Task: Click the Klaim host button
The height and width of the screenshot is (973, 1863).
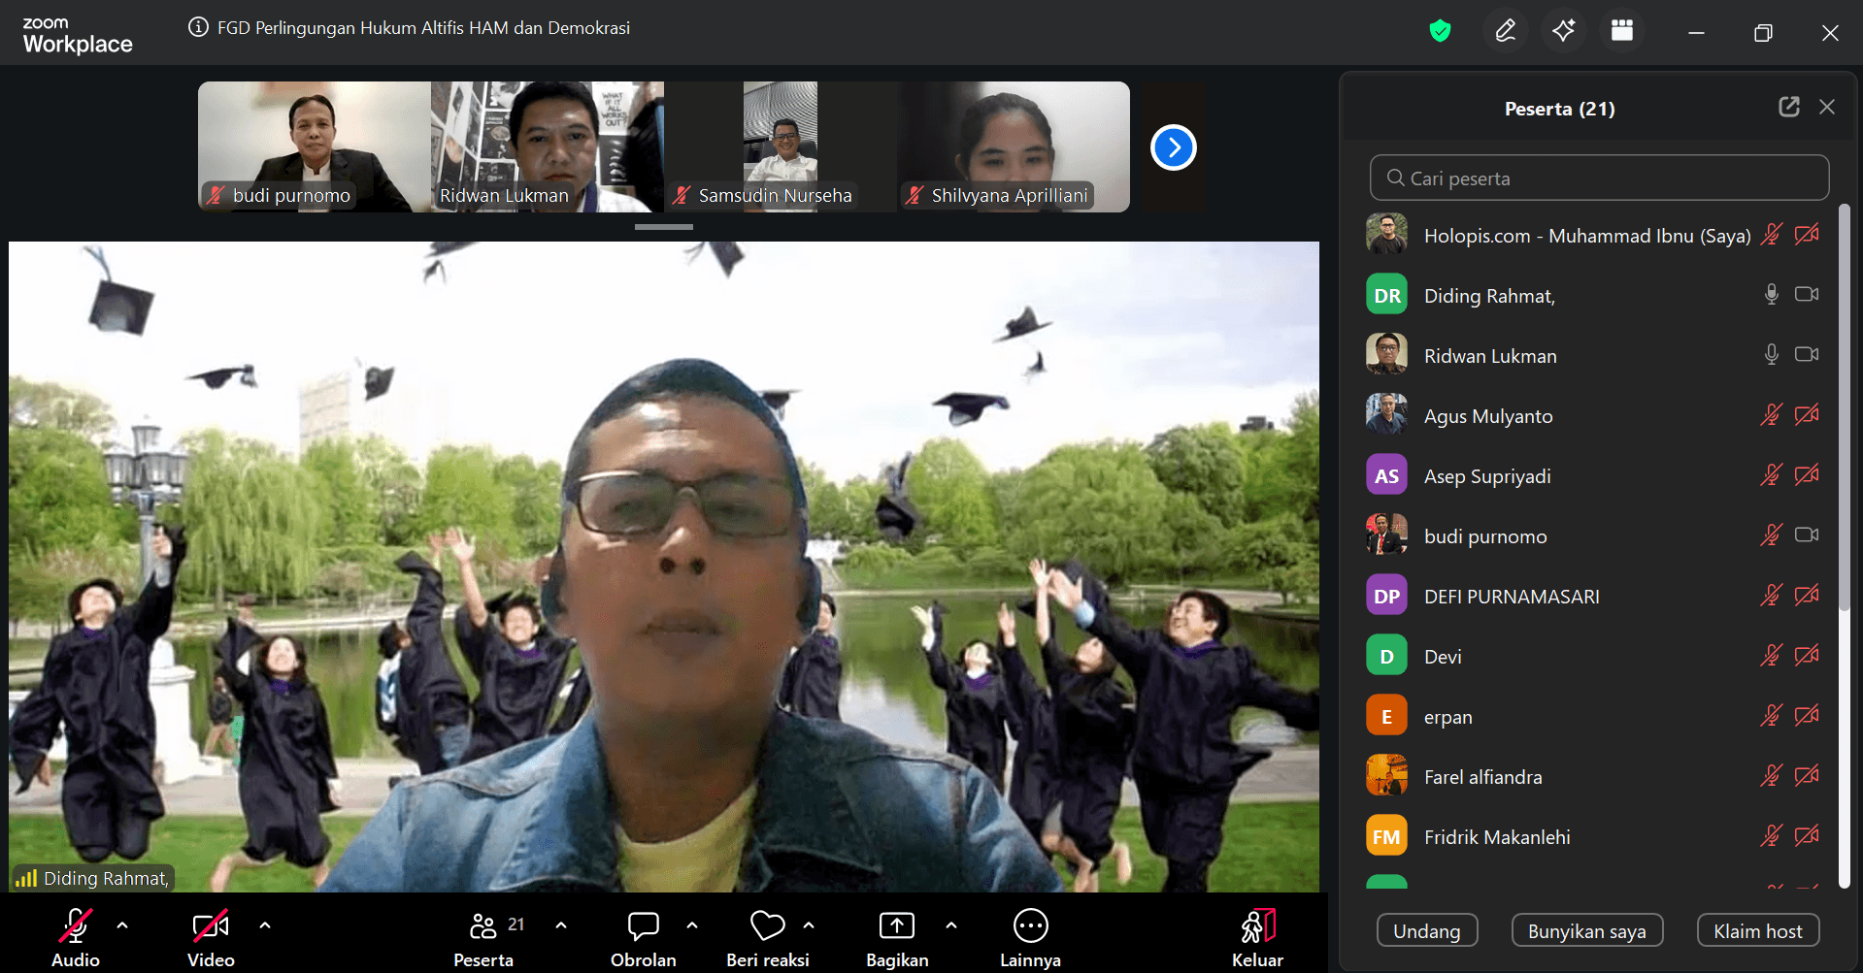Action: pyautogui.click(x=1757, y=931)
